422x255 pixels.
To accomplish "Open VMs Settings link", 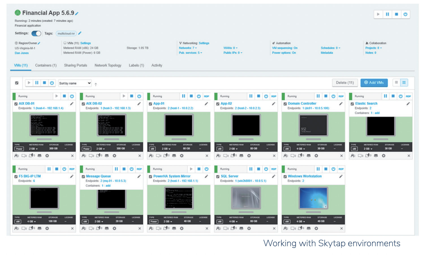I will 85,43.
